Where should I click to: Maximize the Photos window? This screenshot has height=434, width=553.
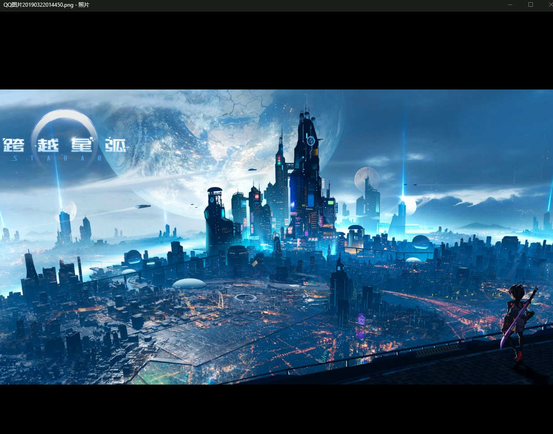531,5
